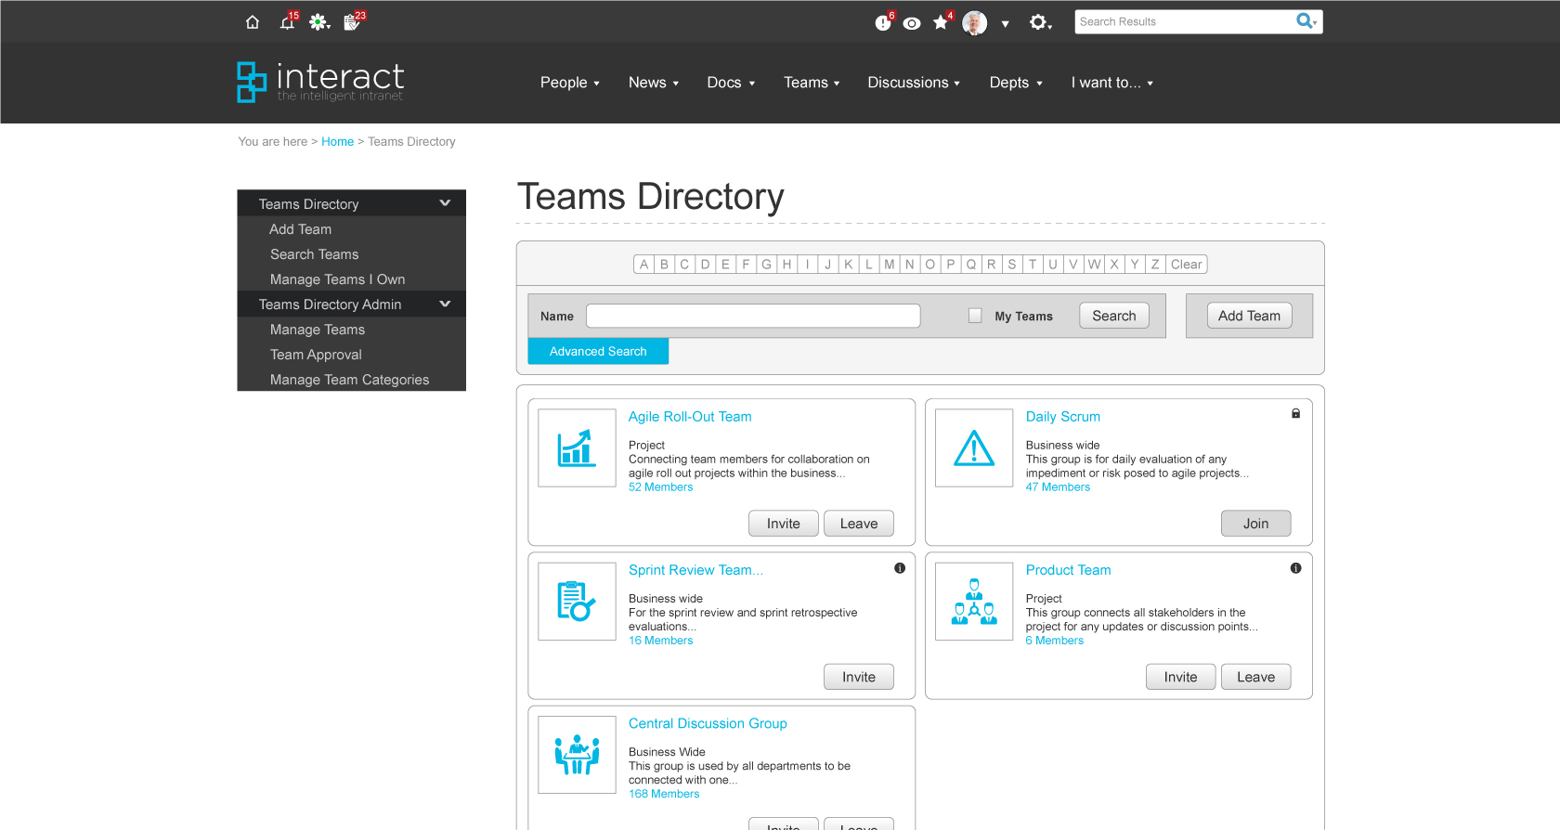The image size is (1560, 830).
Task: Leave the Agile Roll-Out Team
Action: [x=858, y=524]
